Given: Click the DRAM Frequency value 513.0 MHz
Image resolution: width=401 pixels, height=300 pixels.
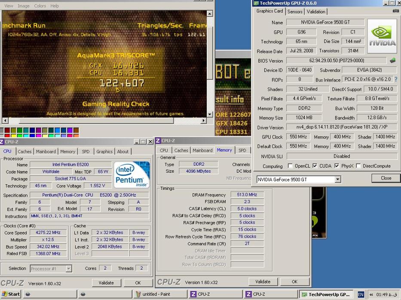Looking at the screenshot, I should tap(247, 195).
